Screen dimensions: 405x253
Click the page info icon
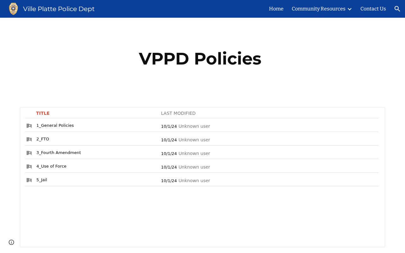(x=11, y=242)
